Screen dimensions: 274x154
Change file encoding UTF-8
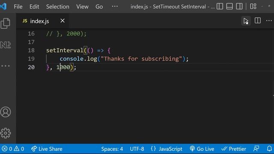(137, 149)
